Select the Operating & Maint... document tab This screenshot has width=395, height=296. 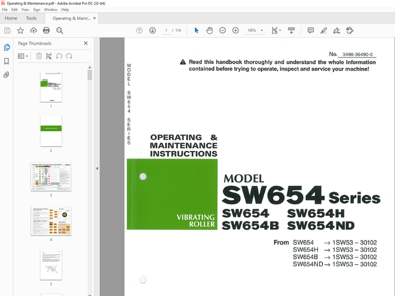(x=71, y=18)
